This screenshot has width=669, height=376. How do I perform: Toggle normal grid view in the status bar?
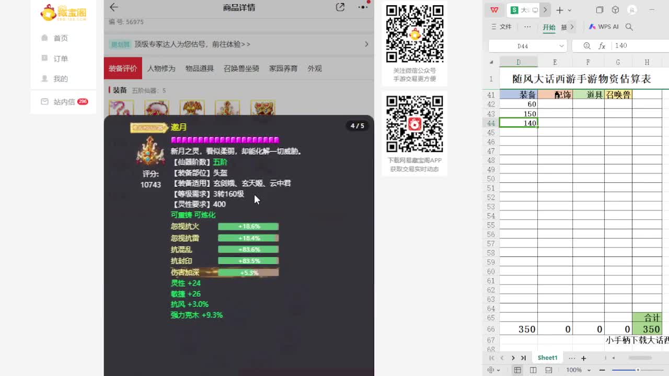[518, 370]
